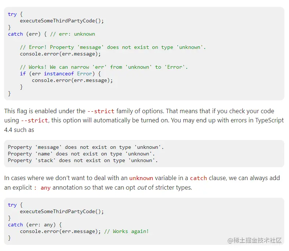
Task: Click the red 'unknown' inline code in the paragraph
Action: (141, 178)
